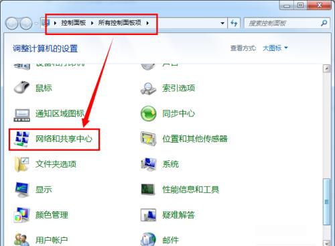Open the 性能信息和工具 icon
The image size is (335, 246).
(x=148, y=190)
